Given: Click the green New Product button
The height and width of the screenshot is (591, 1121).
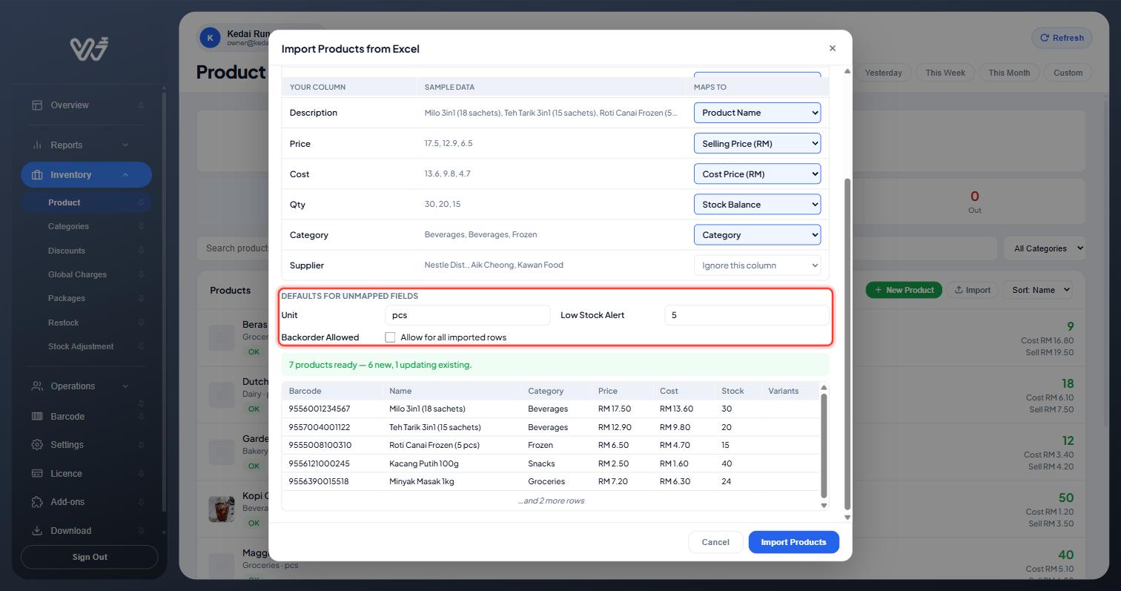Looking at the screenshot, I should coord(904,290).
